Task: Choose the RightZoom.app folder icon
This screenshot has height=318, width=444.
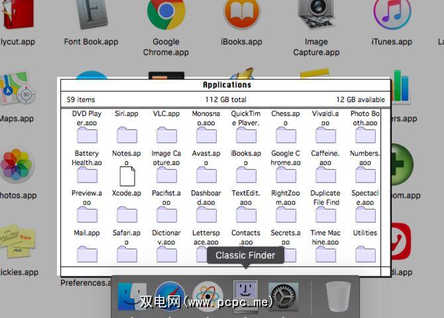Action: pos(286,215)
